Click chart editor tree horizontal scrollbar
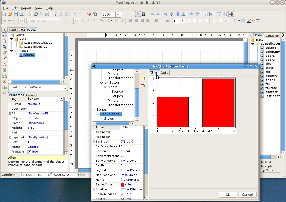The height and width of the screenshot is (202, 286). point(112,123)
